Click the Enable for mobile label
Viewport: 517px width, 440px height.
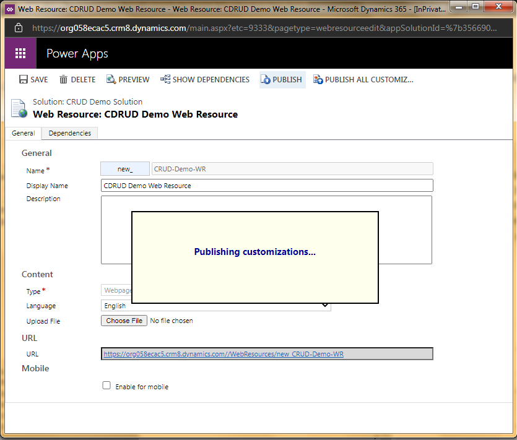coord(142,387)
